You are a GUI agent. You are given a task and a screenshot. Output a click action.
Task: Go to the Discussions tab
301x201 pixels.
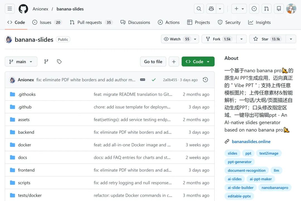[135, 23]
